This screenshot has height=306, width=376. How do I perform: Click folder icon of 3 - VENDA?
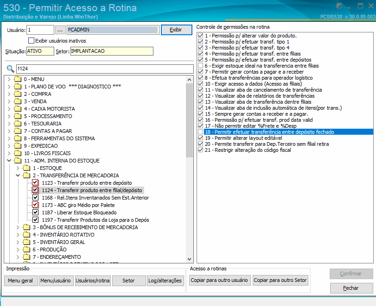(x=18, y=101)
